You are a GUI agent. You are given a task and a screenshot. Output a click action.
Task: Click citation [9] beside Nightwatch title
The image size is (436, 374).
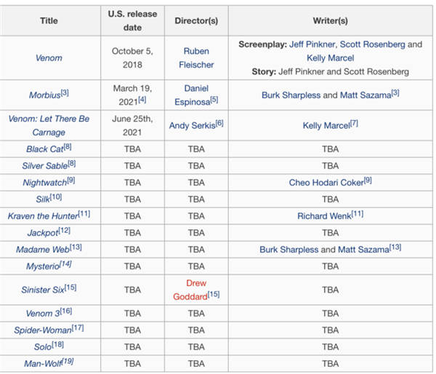(x=71, y=180)
